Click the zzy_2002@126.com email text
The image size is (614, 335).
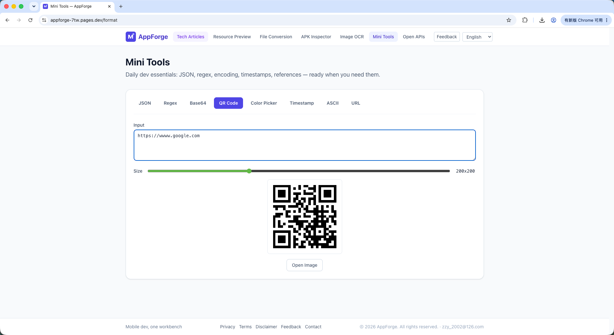tap(463, 327)
